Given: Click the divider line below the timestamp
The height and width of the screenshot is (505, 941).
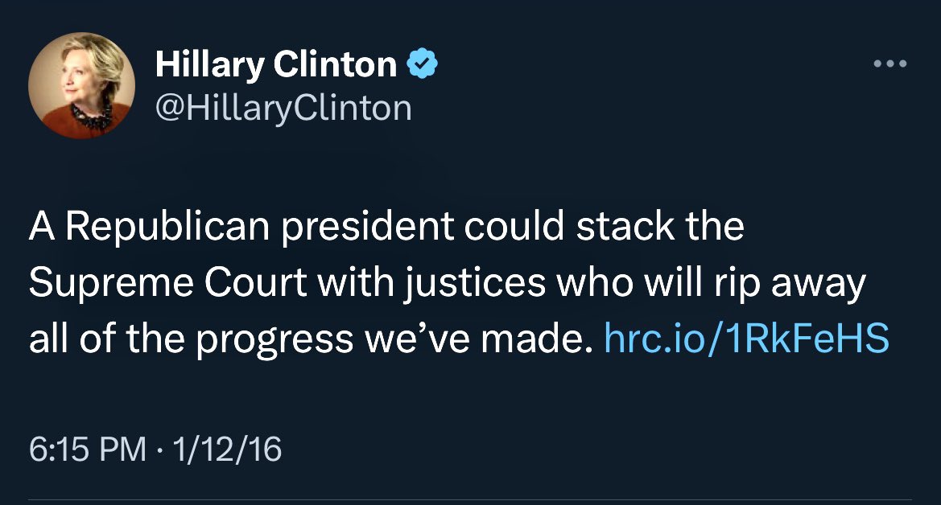Looking at the screenshot, I should [x=470, y=499].
